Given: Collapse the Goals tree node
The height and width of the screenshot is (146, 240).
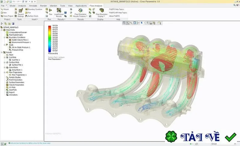Looking at the screenshot, I should coord(4,45).
